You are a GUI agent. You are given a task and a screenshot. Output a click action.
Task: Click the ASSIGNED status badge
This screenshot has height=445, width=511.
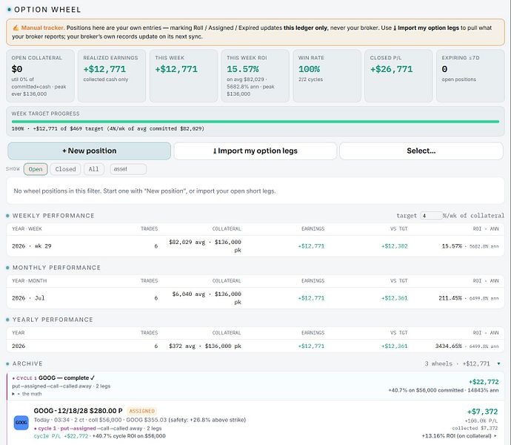pos(141,411)
